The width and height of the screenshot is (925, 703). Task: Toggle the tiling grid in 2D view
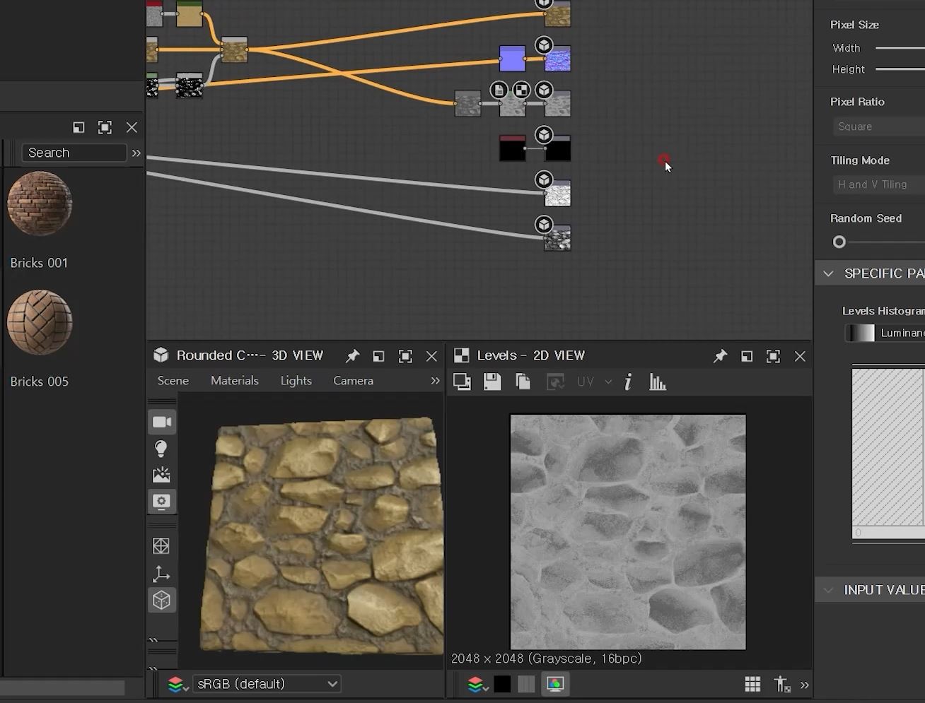click(x=752, y=684)
